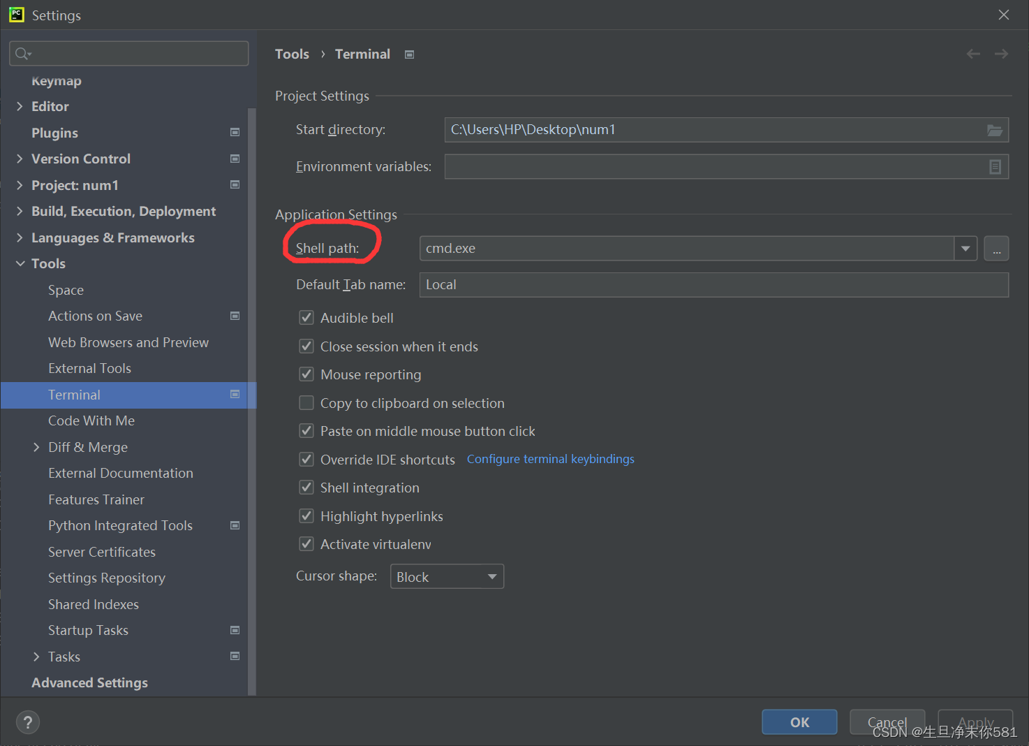Click the icon next to Terminal breadcrumb
Image resolution: width=1029 pixels, height=746 pixels.
click(409, 54)
